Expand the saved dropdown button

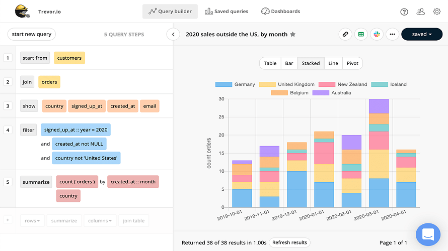[422, 34]
